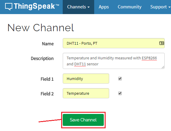Uncheck the Field 2 checkbox
Image resolution: width=171 pixels, height=131 pixels.
point(120,93)
